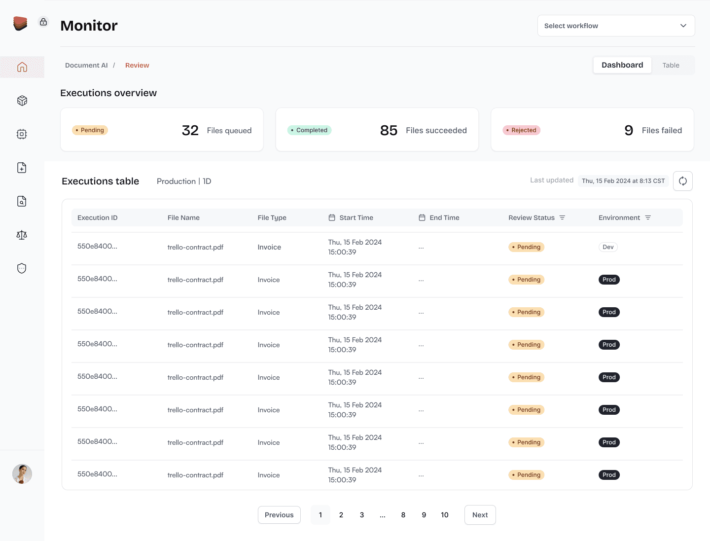Open the add-document sidebar icon
Image resolution: width=710 pixels, height=541 pixels.
[x=22, y=168]
